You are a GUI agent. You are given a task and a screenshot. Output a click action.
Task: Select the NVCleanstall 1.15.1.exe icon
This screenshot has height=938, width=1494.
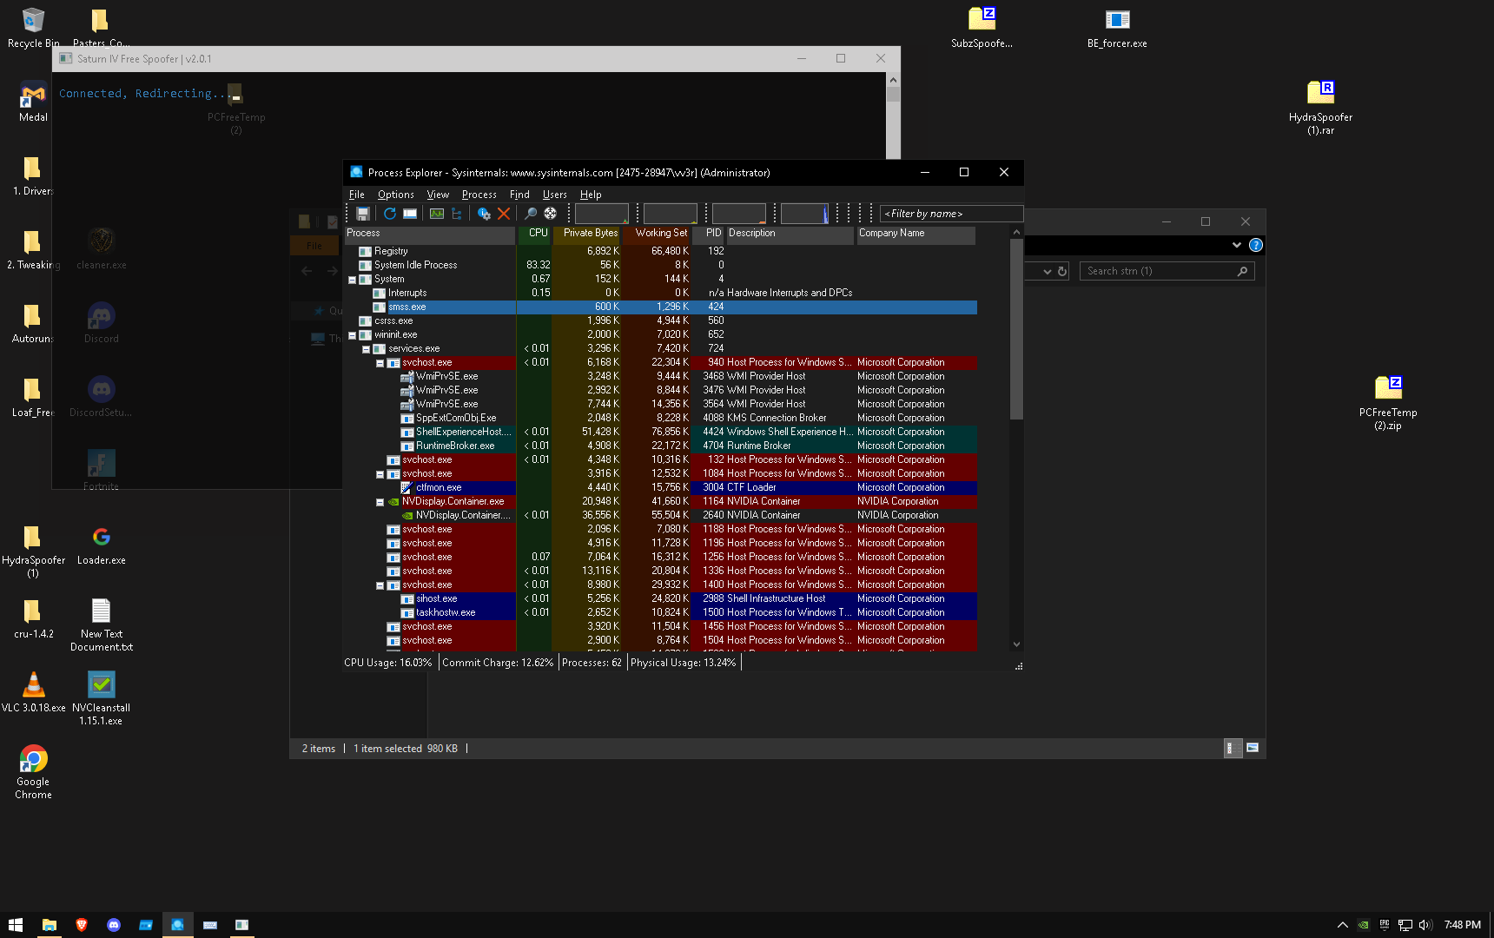(101, 698)
